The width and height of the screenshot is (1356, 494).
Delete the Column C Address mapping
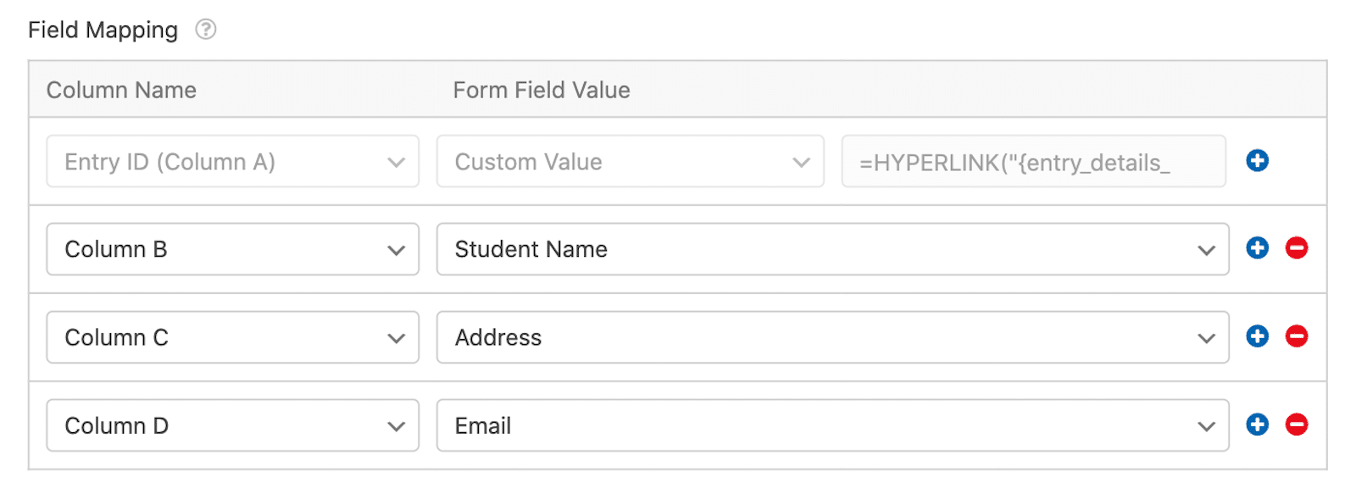1298,336
